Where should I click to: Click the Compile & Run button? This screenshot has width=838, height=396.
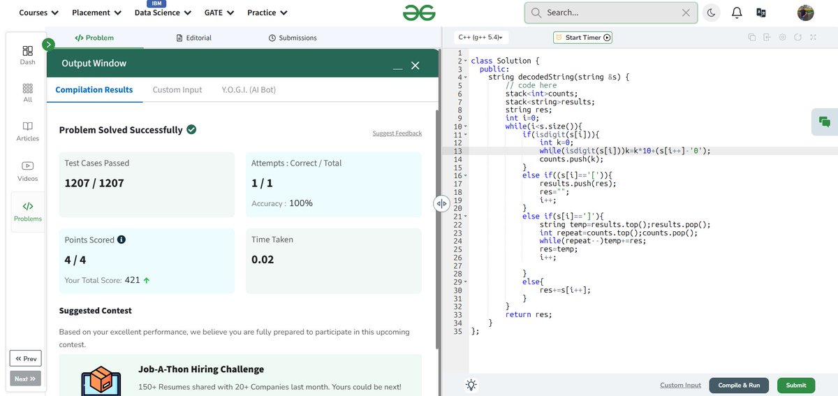(739, 385)
